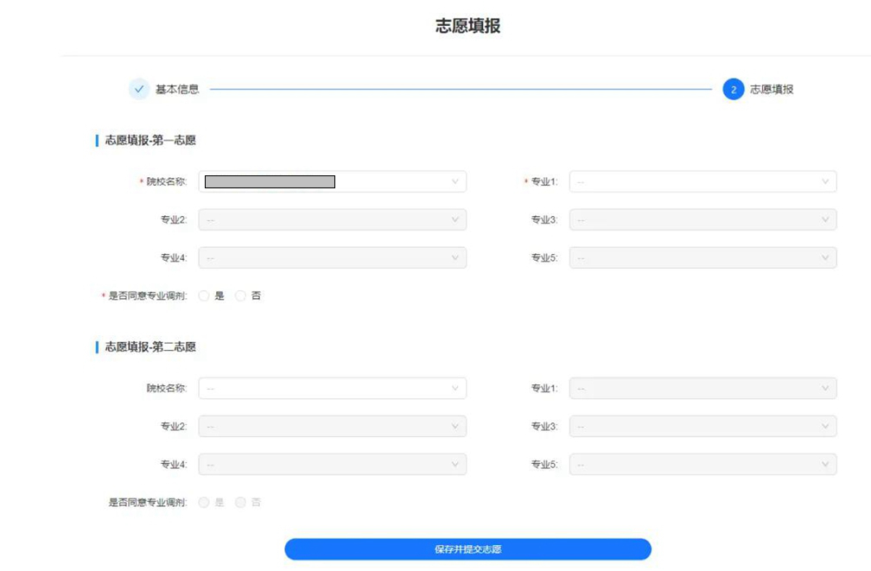
Task: Open first choice 专业5 dropdown
Action: click(x=702, y=257)
